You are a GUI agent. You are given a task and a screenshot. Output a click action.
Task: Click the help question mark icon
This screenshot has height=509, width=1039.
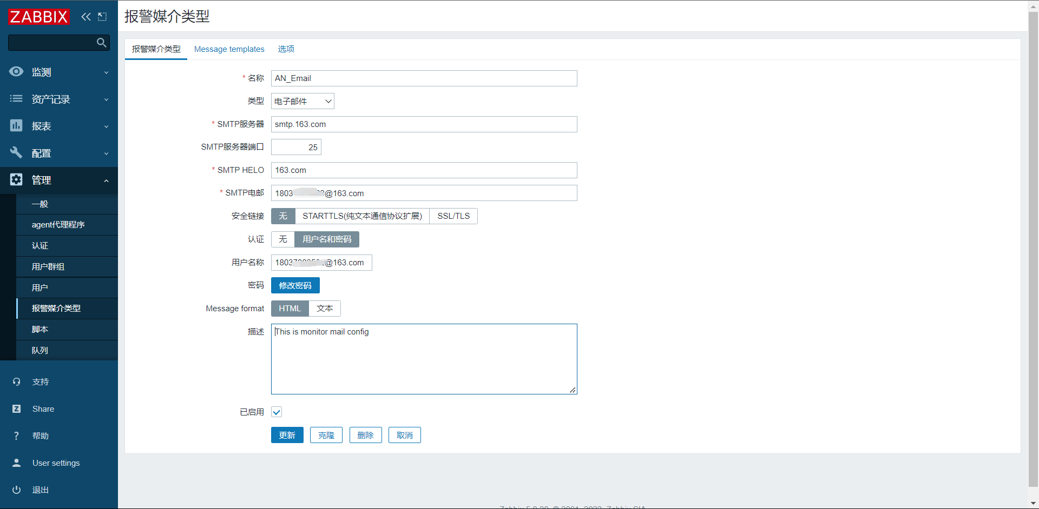pos(16,436)
